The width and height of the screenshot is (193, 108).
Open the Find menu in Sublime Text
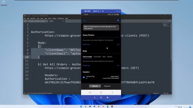coord(38,18)
